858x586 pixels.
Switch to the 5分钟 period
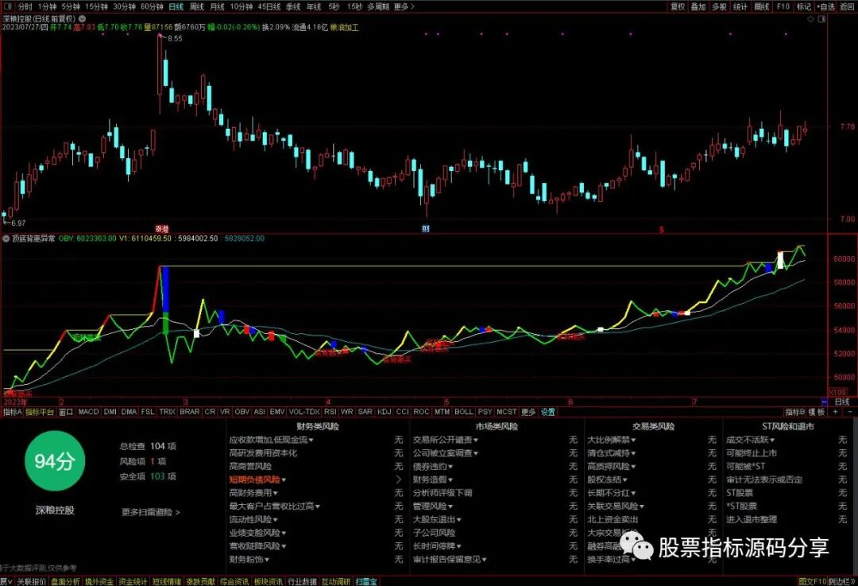tap(71, 6)
